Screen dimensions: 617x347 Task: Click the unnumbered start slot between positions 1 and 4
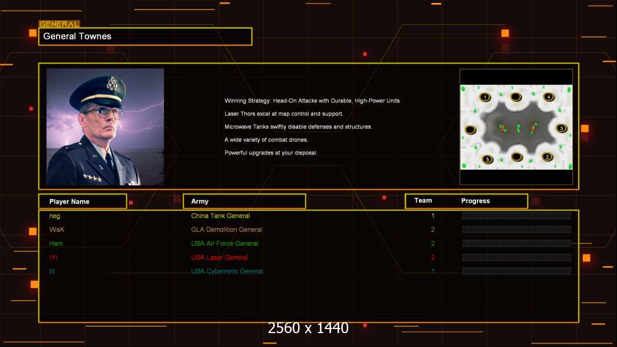[516, 97]
